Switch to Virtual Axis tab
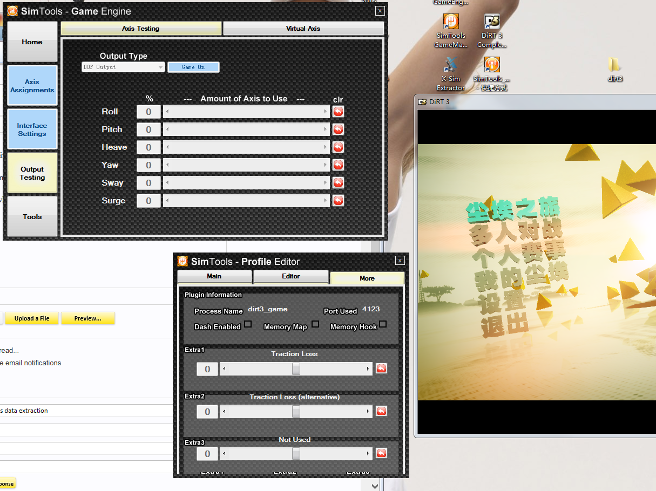The height and width of the screenshot is (491, 656). pos(303,29)
